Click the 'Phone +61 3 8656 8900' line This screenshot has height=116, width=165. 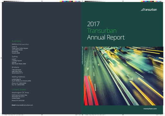pos(19,83)
